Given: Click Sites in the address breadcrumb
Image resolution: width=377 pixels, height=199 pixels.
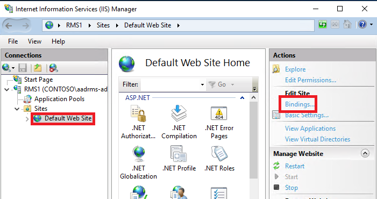Looking at the screenshot, I should tap(103, 25).
